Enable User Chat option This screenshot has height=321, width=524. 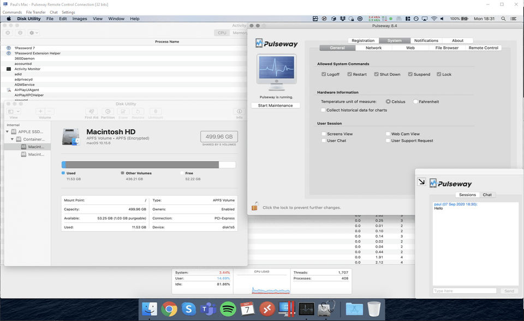click(324, 141)
